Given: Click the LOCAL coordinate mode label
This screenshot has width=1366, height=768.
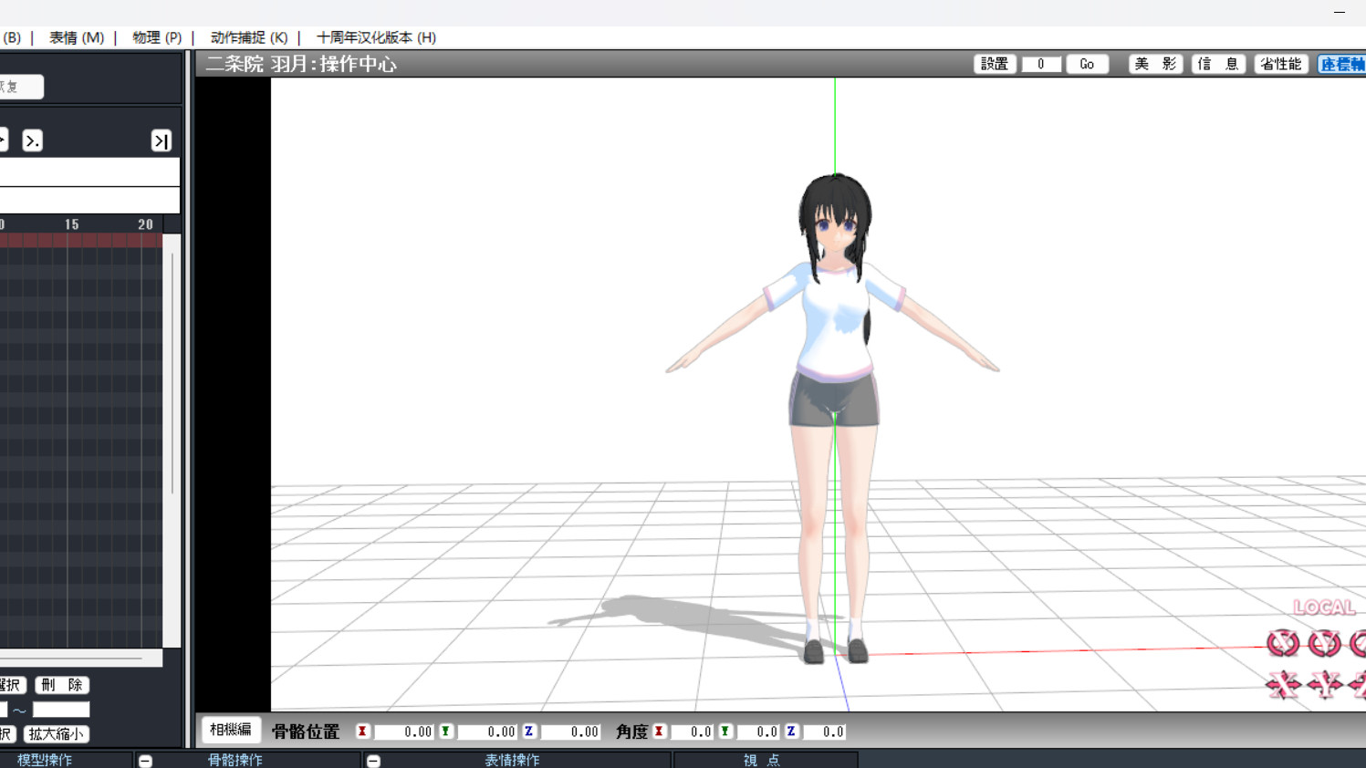Looking at the screenshot, I should tap(1323, 607).
